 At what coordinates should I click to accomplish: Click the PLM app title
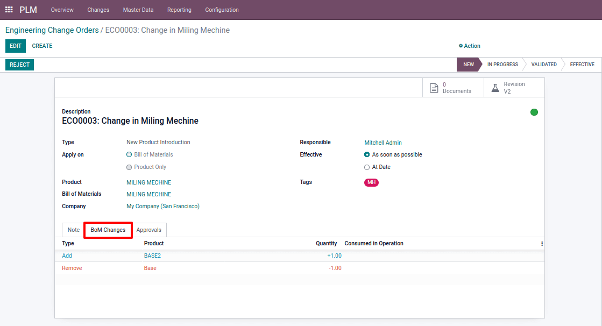(29, 10)
